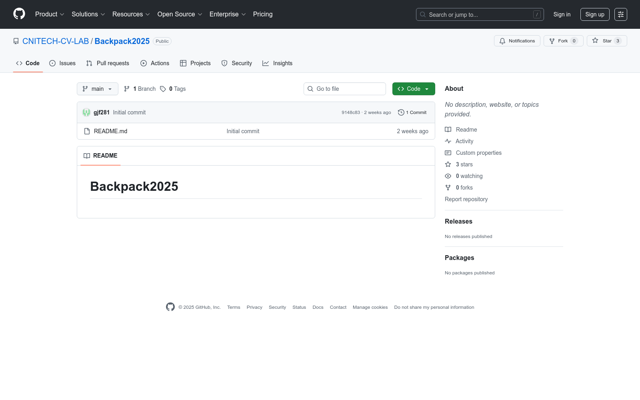View 1 Commit history
Image resolution: width=640 pixels, height=400 pixels.
[412, 112]
